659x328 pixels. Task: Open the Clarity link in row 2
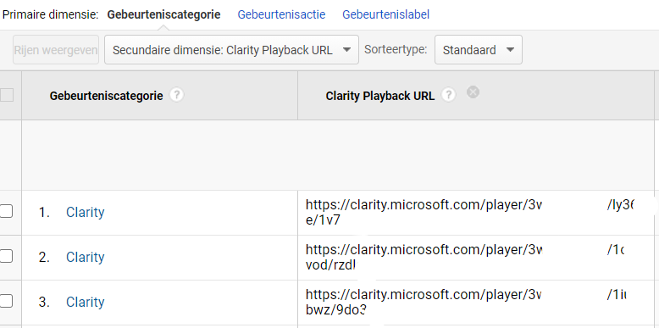click(x=86, y=257)
